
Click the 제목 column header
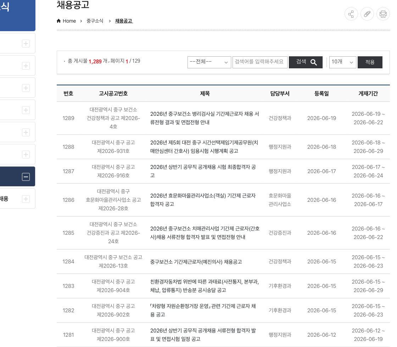coord(205,93)
